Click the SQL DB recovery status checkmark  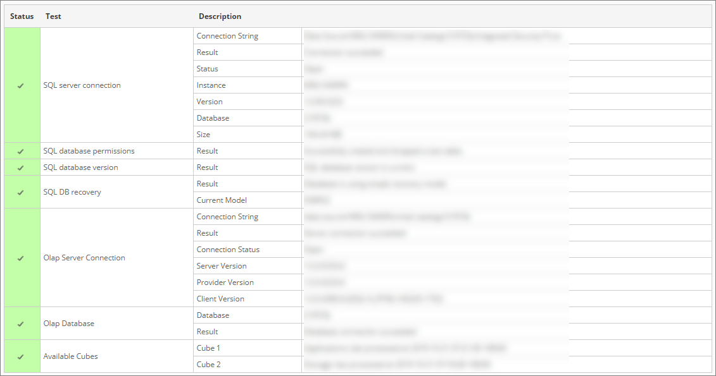pos(22,191)
